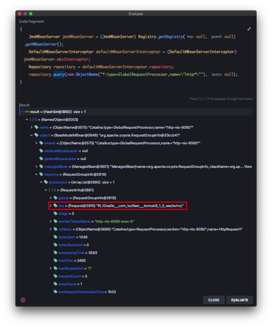The height and width of the screenshot is (327, 272).
Task: Click the tag icon next to stage
Action: tap(56, 213)
